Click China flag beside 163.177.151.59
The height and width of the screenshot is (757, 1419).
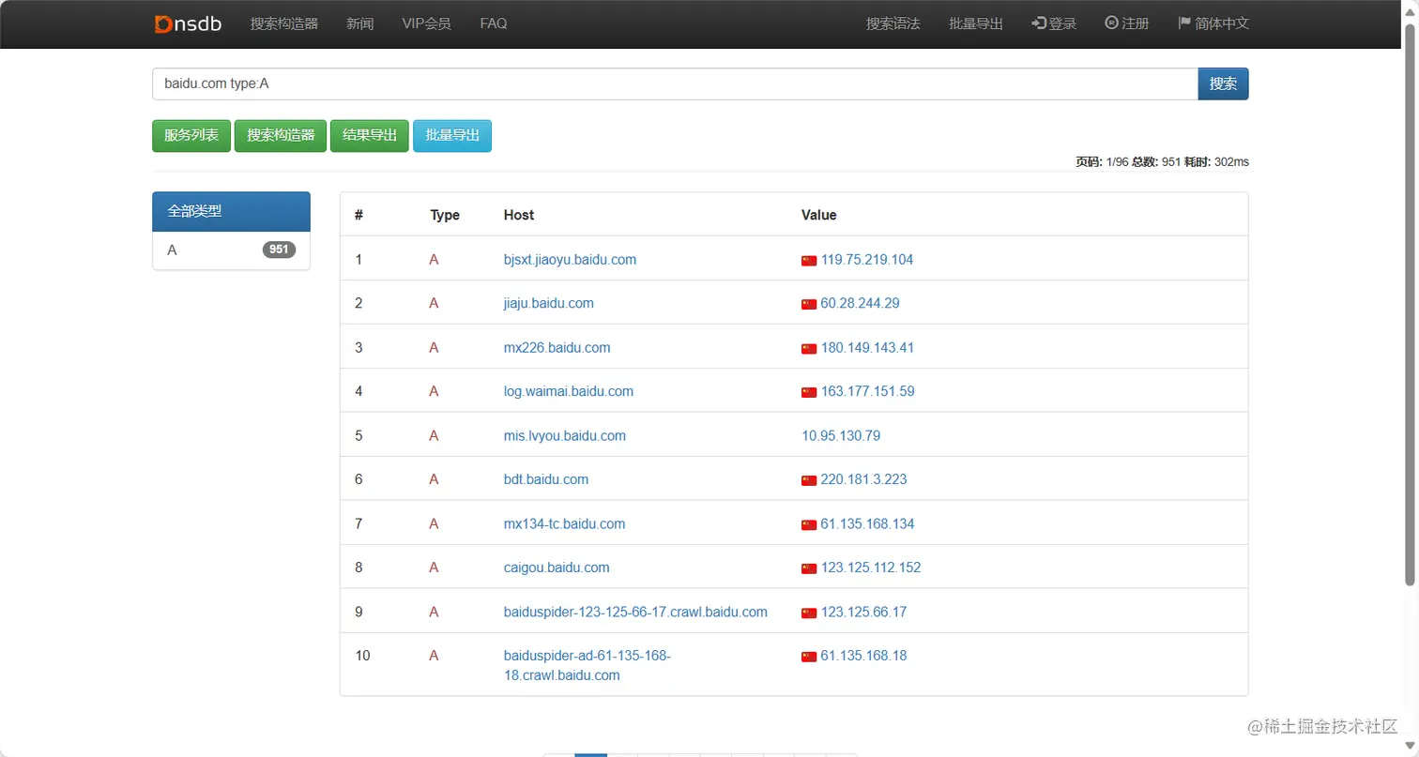(x=809, y=392)
